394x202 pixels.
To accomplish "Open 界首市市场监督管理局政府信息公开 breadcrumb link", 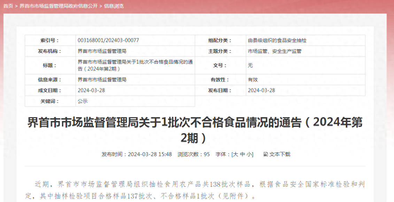I will pos(59,6).
